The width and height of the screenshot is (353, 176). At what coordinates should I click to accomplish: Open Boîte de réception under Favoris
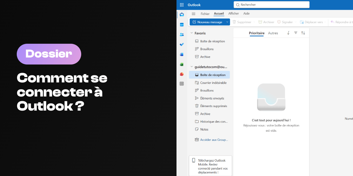click(209, 41)
